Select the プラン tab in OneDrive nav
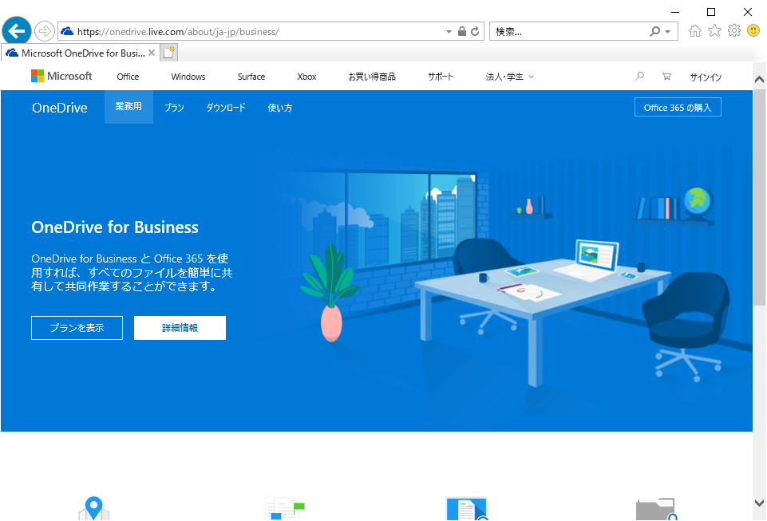Image resolution: width=767 pixels, height=521 pixels. [174, 108]
